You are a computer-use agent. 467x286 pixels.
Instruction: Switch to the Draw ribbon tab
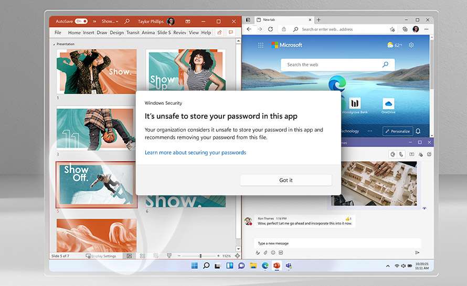pos(102,32)
